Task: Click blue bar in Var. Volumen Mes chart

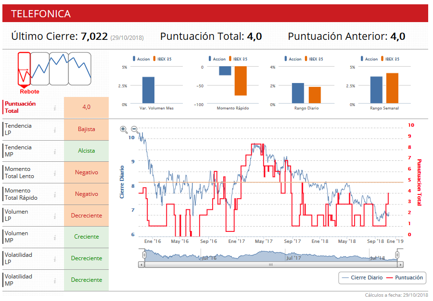Action: click(x=148, y=90)
